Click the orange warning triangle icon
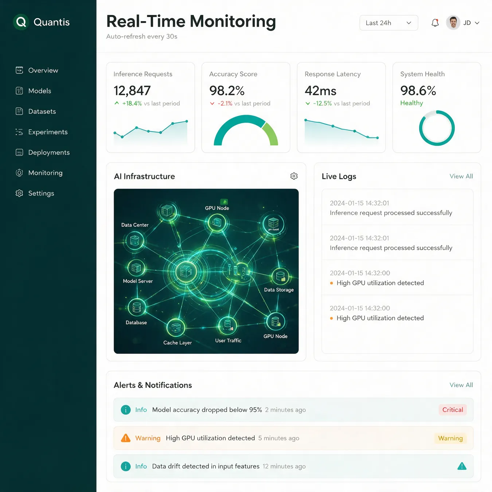The image size is (492, 492). pyautogui.click(x=126, y=438)
